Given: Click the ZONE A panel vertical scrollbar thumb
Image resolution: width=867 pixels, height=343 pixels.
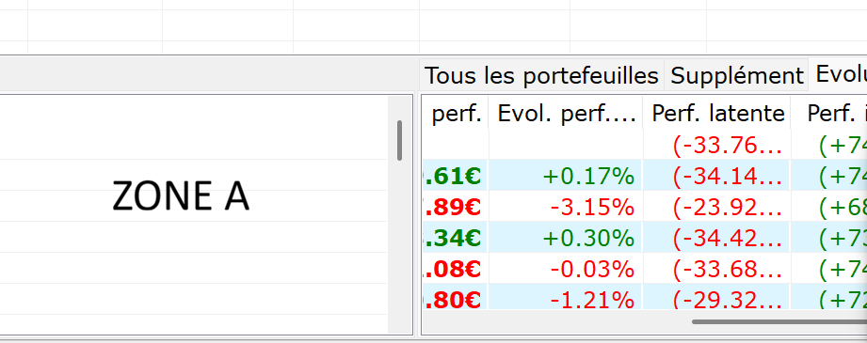Looking at the screenshot, I should click(x=400, y=140).
